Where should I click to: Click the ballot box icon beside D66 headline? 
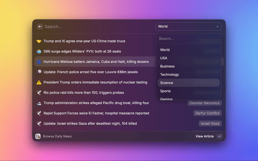(x=39, y=52)
